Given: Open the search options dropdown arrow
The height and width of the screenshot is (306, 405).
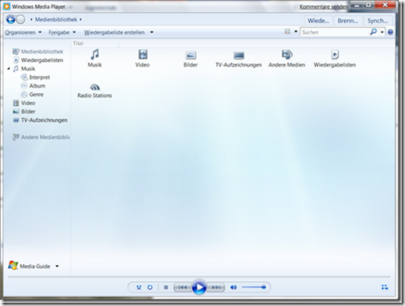Looking at the screenshot, I should (382, 32).
